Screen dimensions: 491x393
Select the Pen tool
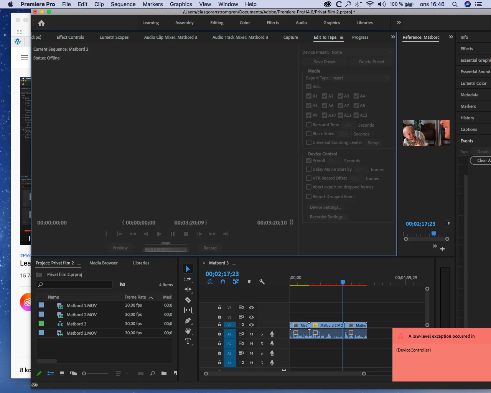188,320
